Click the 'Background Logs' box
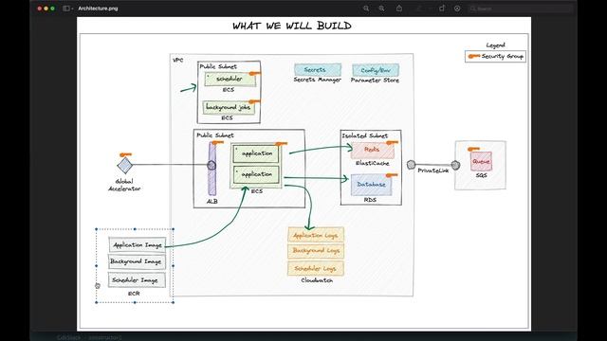Screen dimensions: 607x341 316,251
